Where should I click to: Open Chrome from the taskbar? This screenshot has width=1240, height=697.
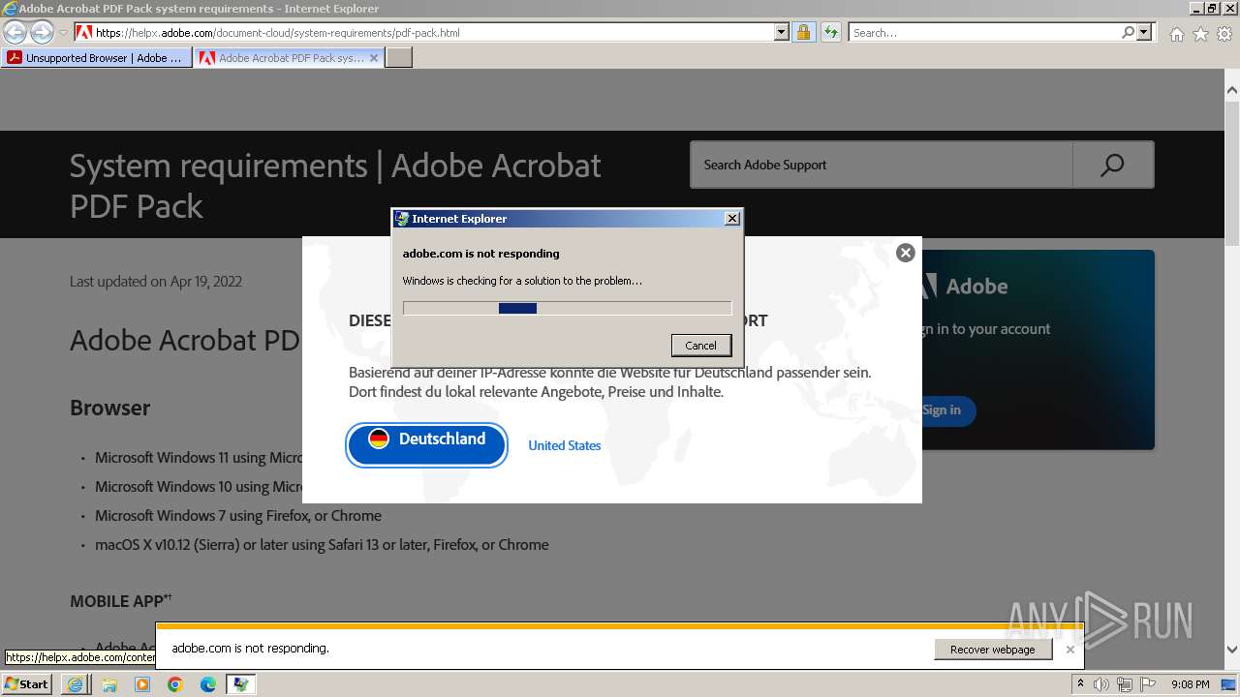pos(175,684)
